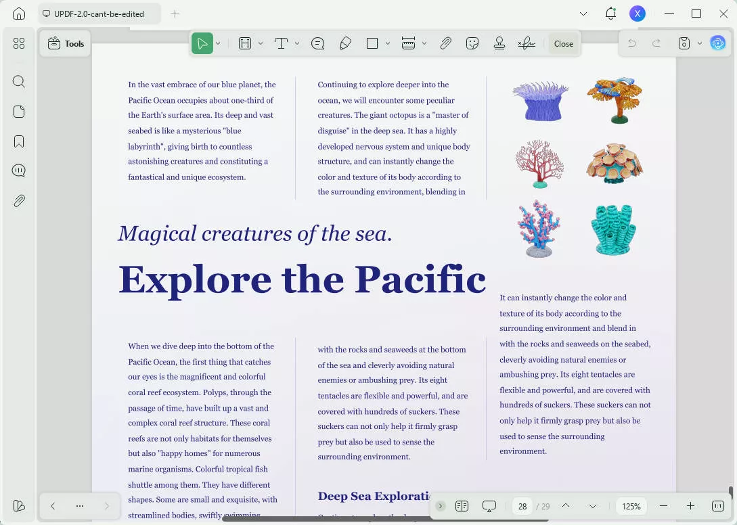This screenshot has height=525, width=737.
Task: Click the purple sea anemone image
Action: pos(539,101)
